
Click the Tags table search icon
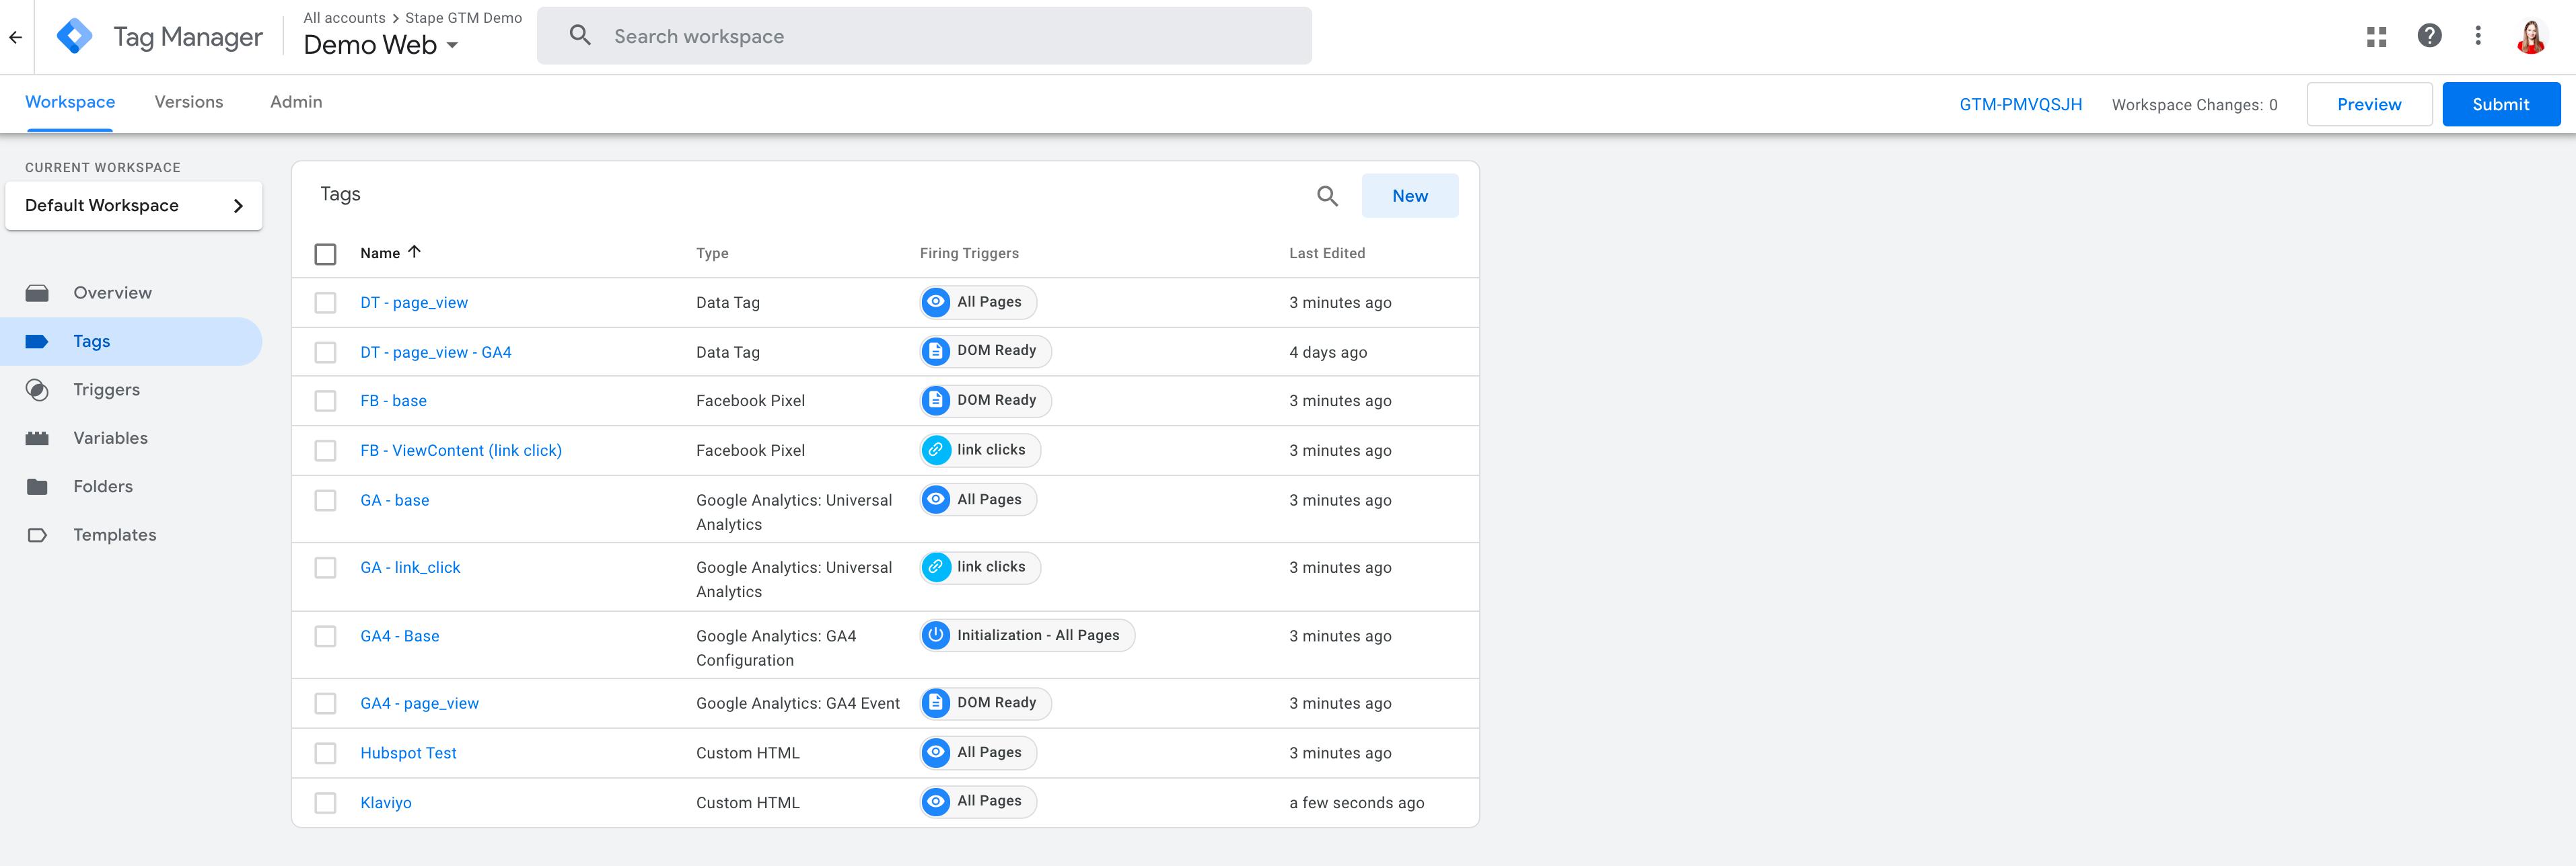[x=1327, y=196]
